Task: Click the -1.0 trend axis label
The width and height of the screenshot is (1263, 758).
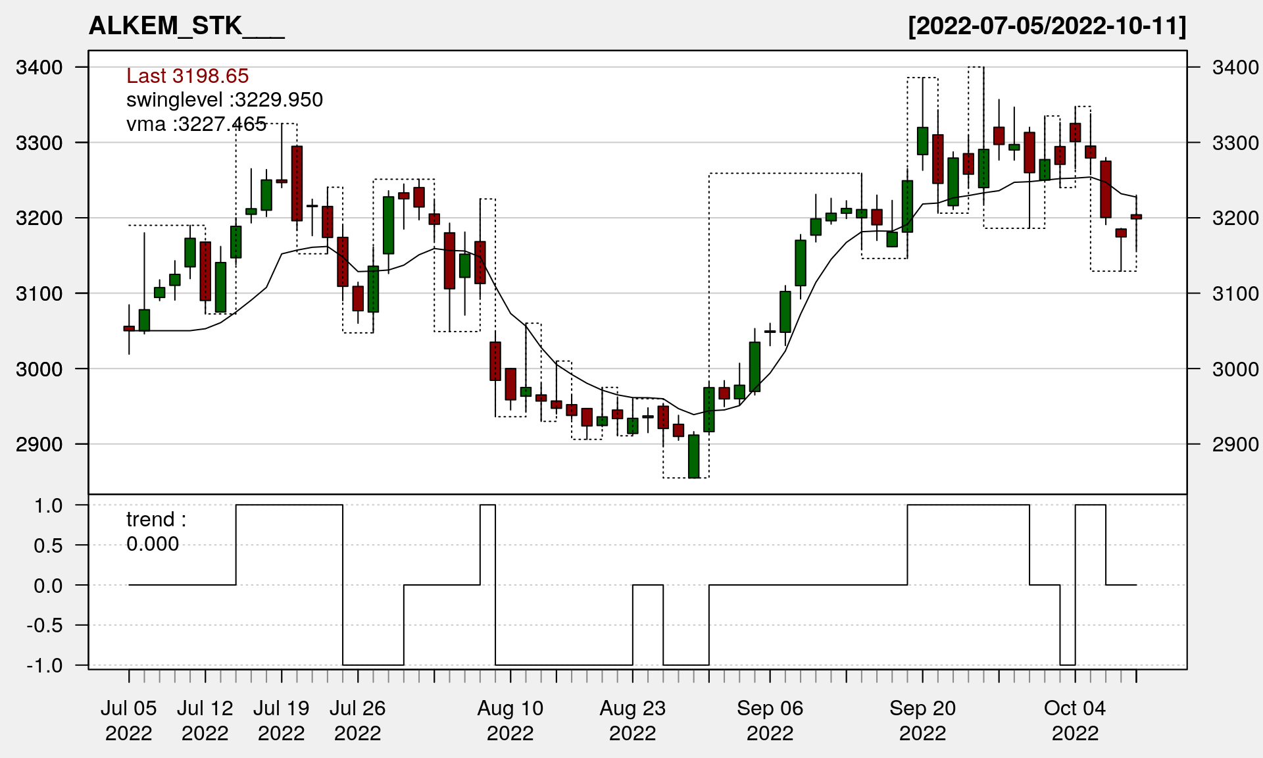Action: click(44, 665)
